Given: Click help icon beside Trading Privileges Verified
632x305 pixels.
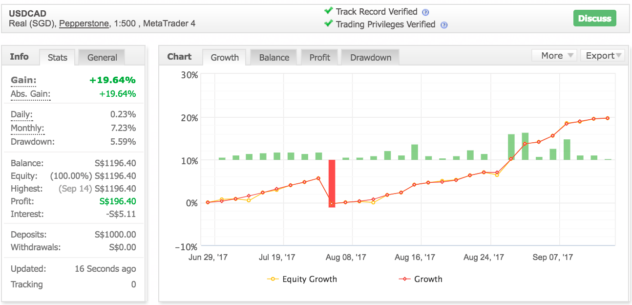Looking at the screenshot, I should [443, 25].
